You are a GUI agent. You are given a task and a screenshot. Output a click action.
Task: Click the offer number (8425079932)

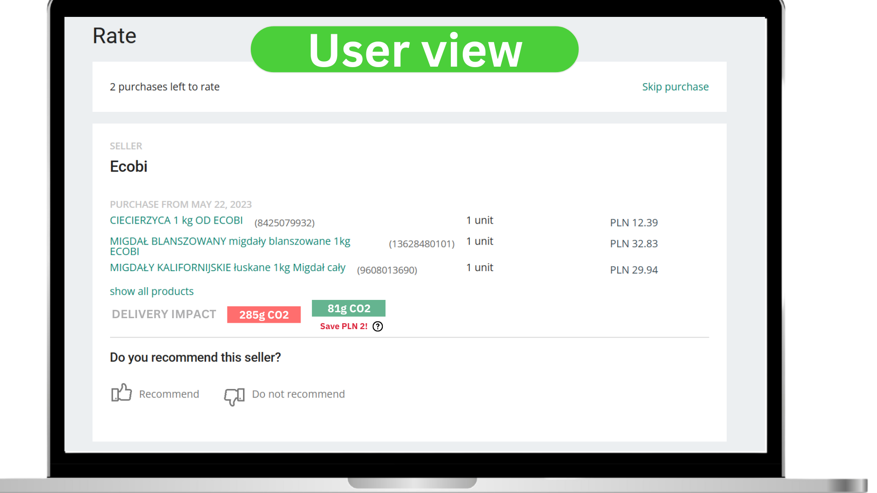285,223
